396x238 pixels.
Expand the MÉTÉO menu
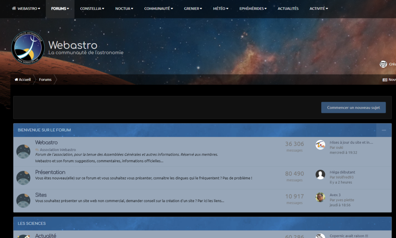tap(221, 9)
